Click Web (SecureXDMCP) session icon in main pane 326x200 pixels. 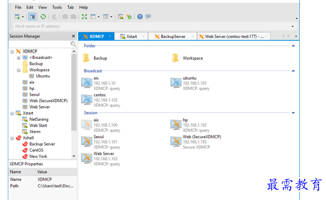click(176, 142)
